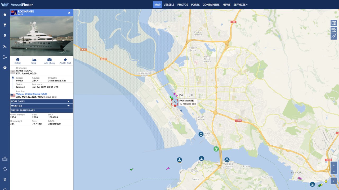Viewport: 339px width, 190px height.
Task: Click the ROCINANTE panel title
Action: coord(26,12)
